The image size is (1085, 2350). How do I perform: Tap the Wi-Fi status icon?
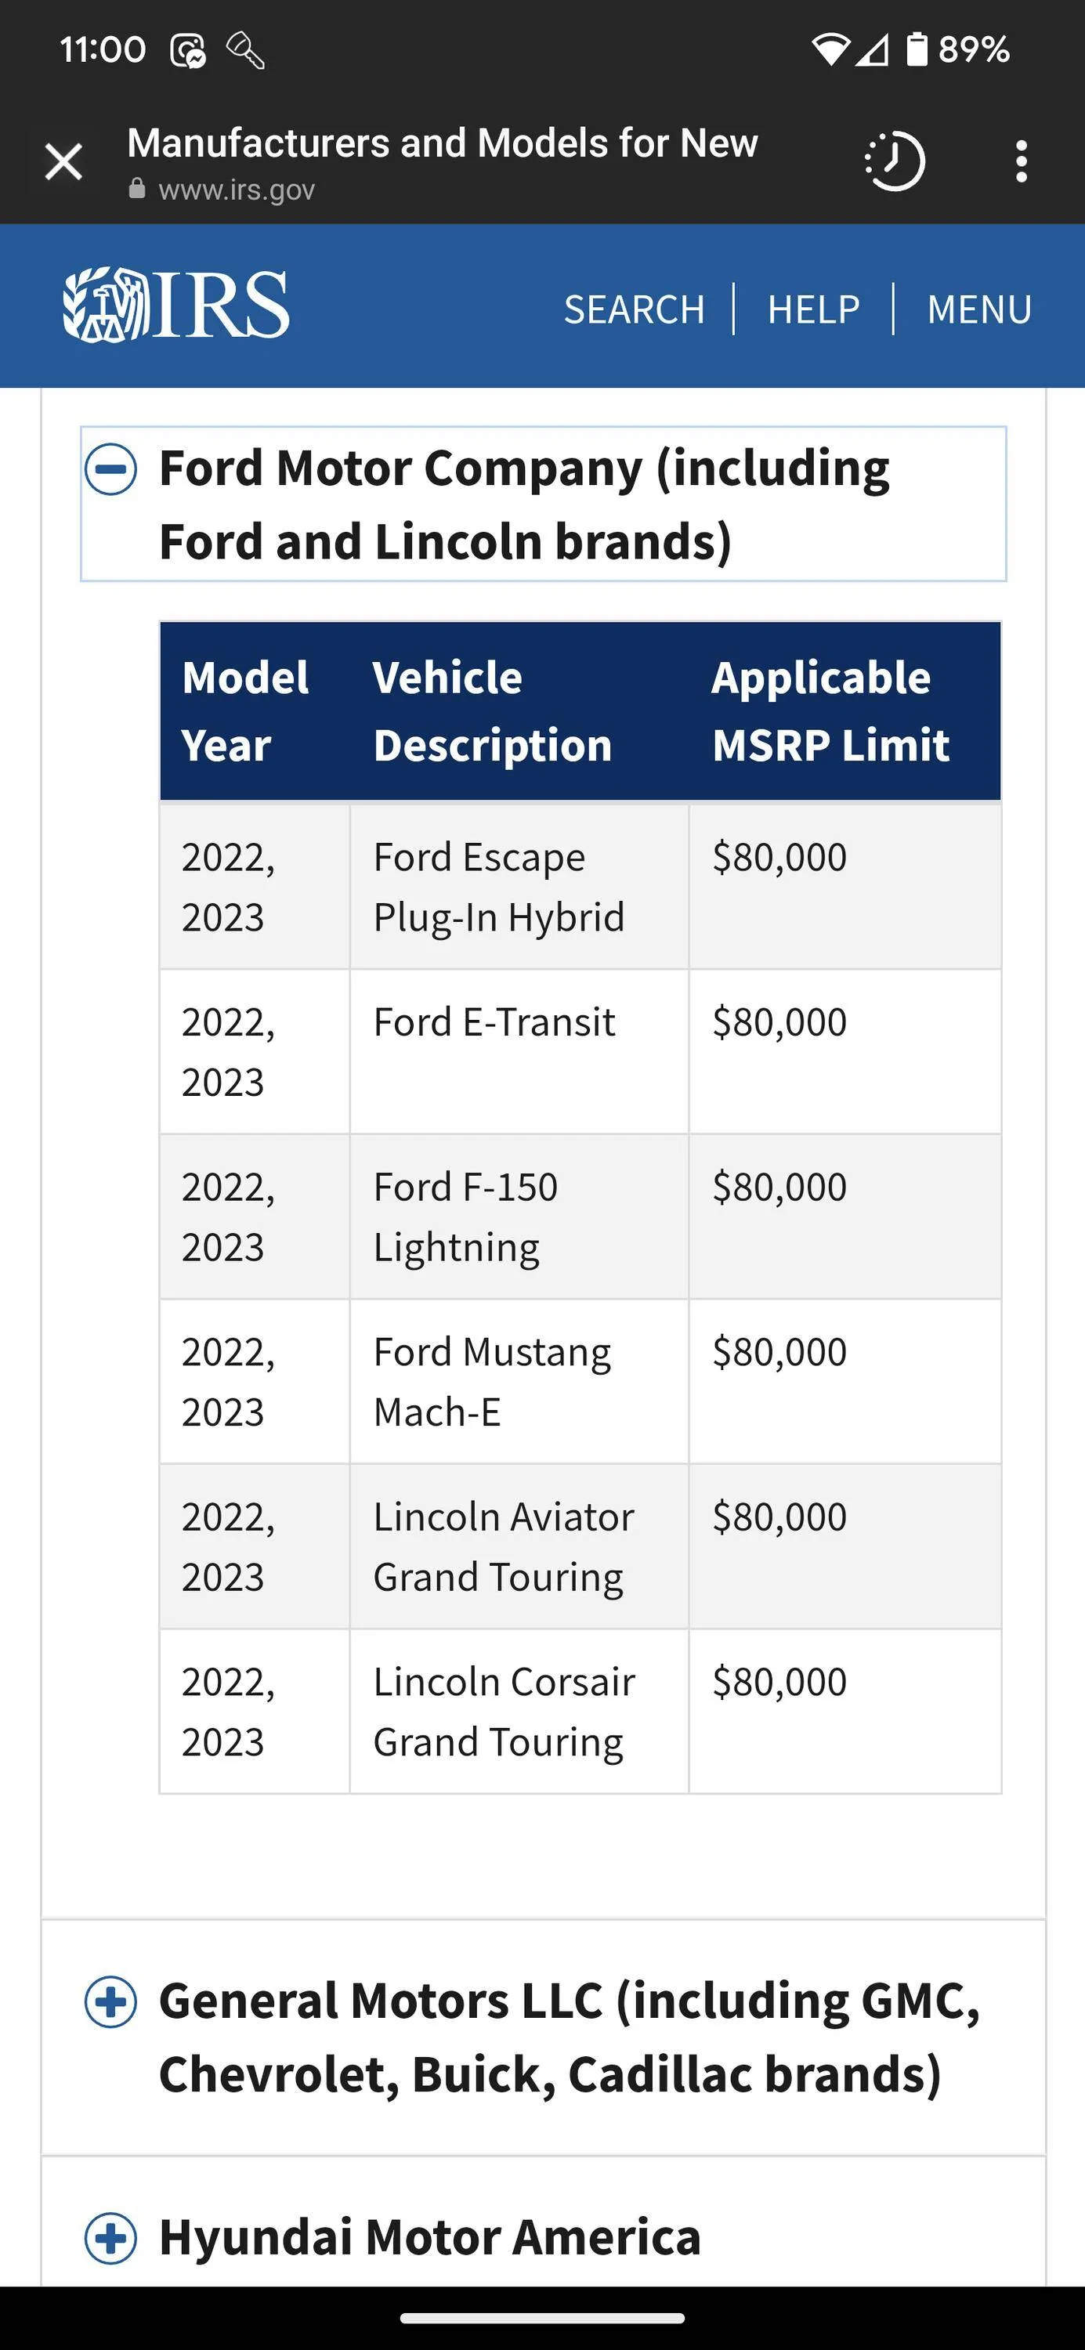point(830,49)
